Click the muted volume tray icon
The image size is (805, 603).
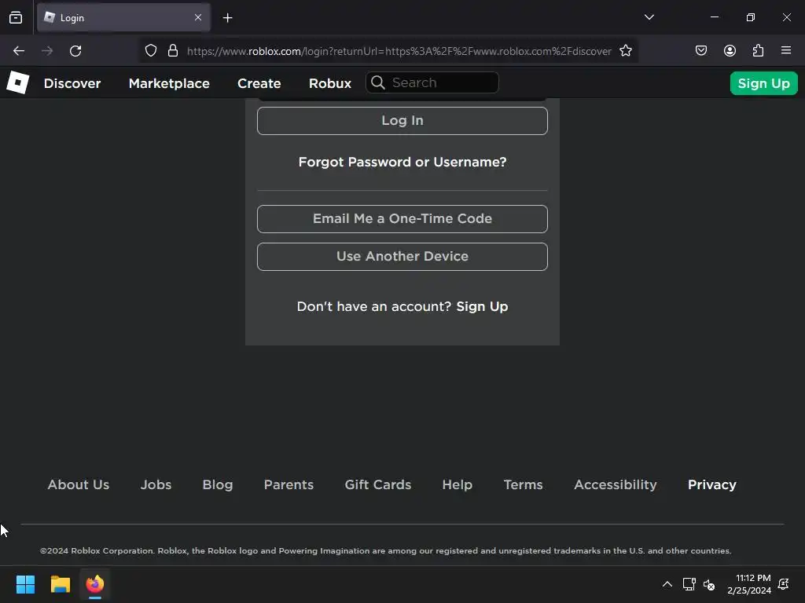point(709,584)
